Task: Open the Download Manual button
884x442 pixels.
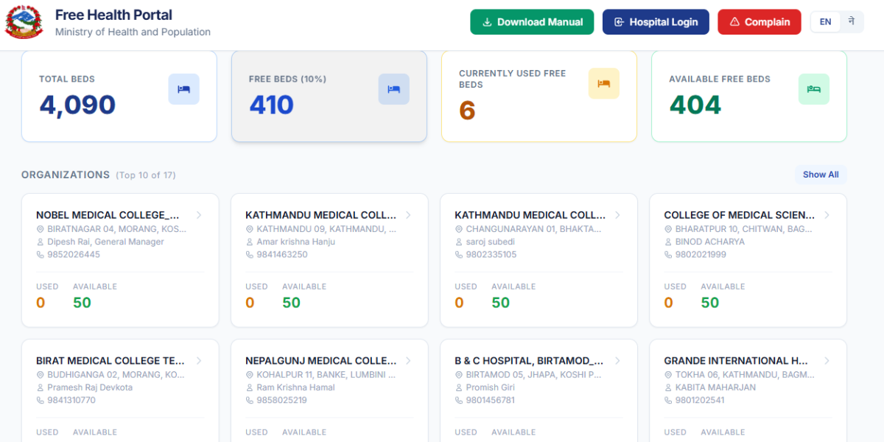Action: 532,22
